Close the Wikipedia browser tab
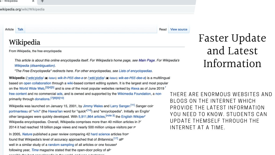This screenshot has width=275, height=155. (33, 1)
